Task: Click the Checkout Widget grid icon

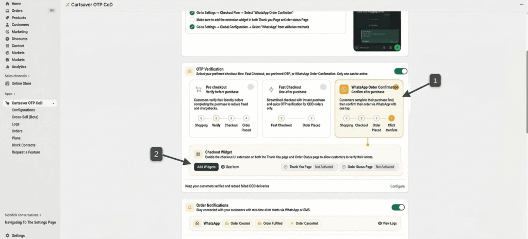Action: [x=198, y=154]
